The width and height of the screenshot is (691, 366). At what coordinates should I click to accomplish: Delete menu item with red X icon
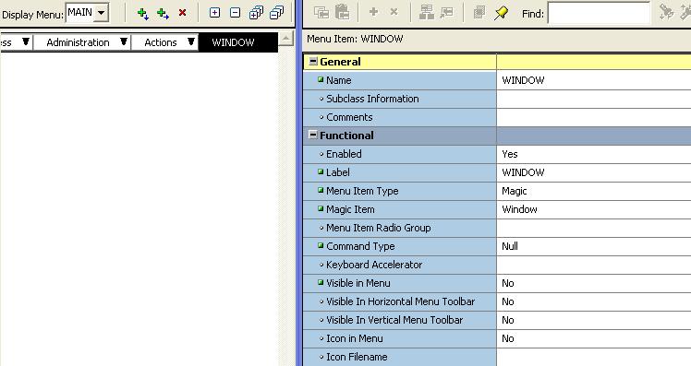[182, 13]
